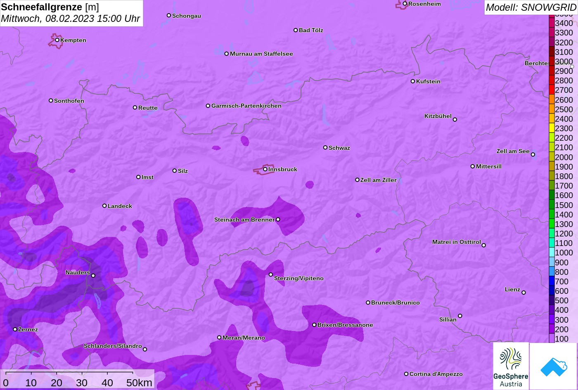Click the Kempten location marker
This screenshot has width=578, height=390.
pos(57,40)
